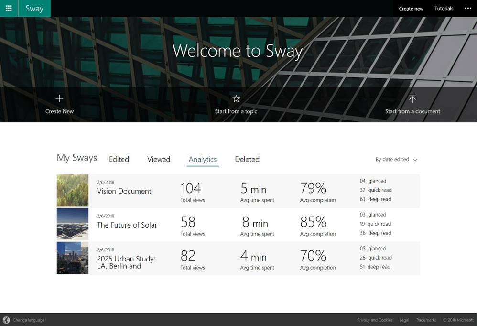Click the upload arrow icon for document
477x326 pixels.
[x=412, y=98]
